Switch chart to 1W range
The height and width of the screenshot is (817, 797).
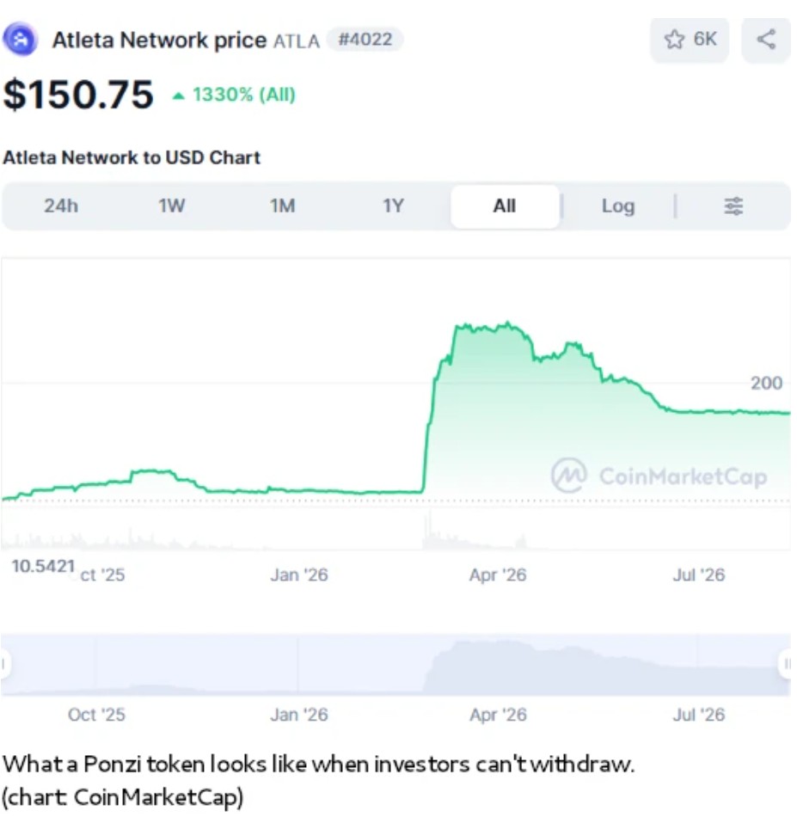click(171, 206)
